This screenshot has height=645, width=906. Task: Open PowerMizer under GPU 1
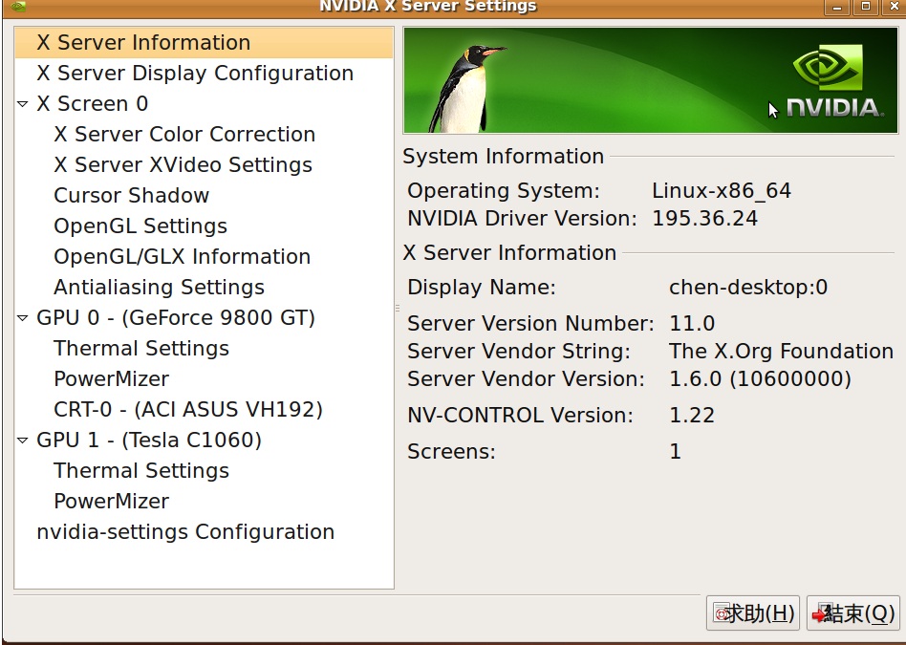click(x=112, y=502)
